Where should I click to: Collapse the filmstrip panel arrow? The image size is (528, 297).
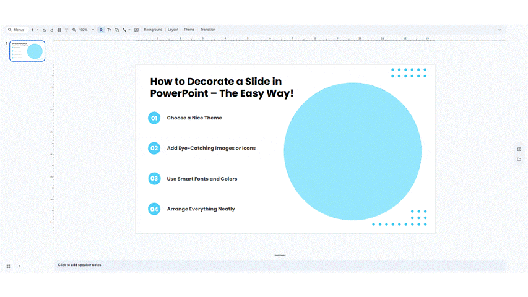click(x=20, y=266)
